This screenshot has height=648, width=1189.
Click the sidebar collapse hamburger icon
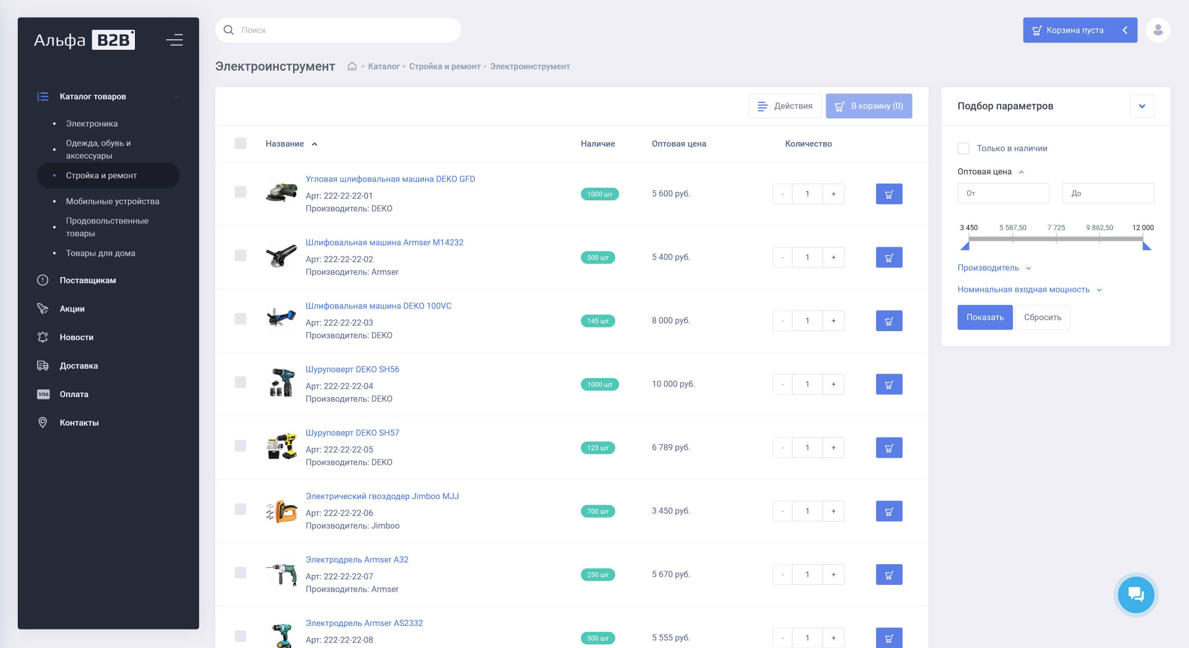click(x=174, y=40)
